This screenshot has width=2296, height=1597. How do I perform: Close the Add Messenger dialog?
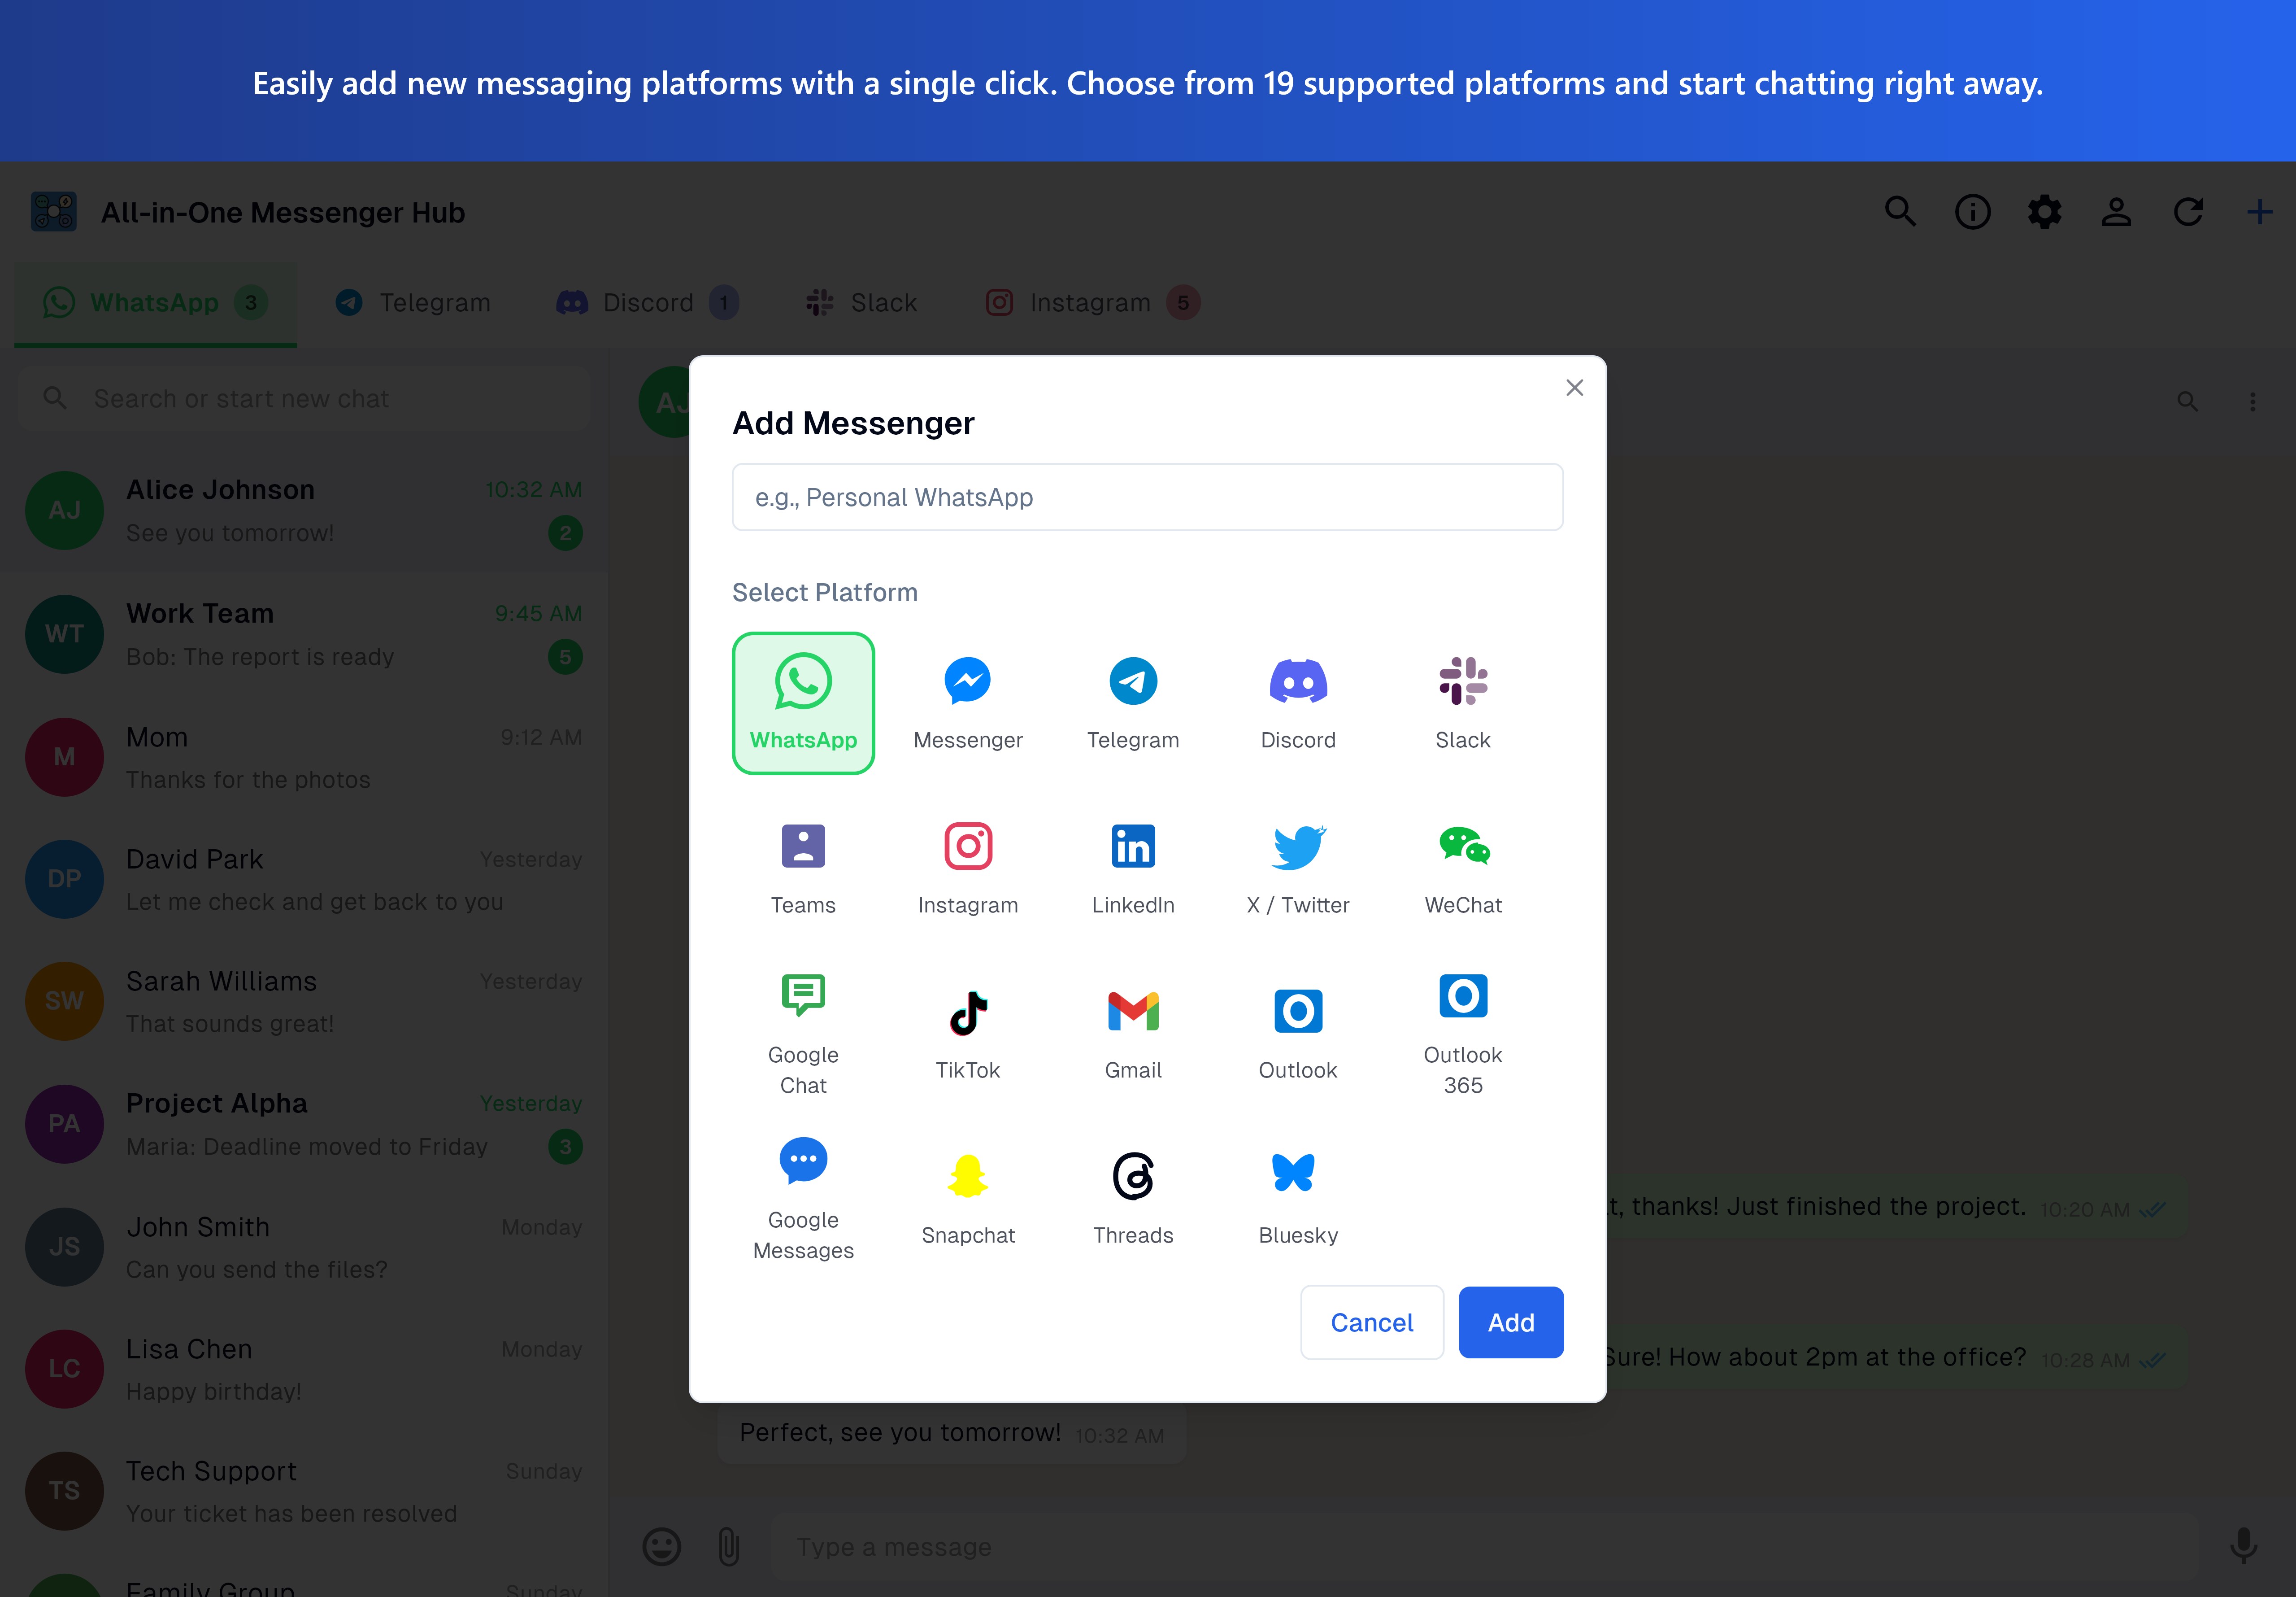[1574, 387]
